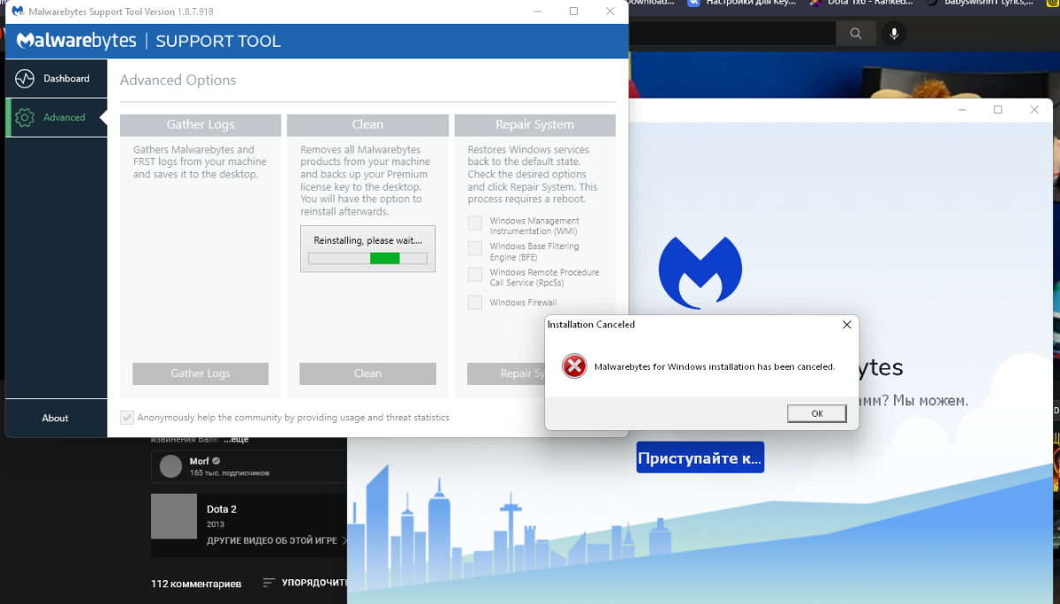Minimize the Support Tool window
The width and height of the screenshot is (1060, 604).
[x=538, y=11]
